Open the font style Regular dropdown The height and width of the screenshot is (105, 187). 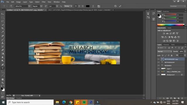click(x=41, y=6)
